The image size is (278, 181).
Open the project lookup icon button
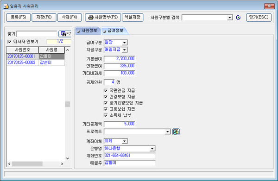(176, 131)
